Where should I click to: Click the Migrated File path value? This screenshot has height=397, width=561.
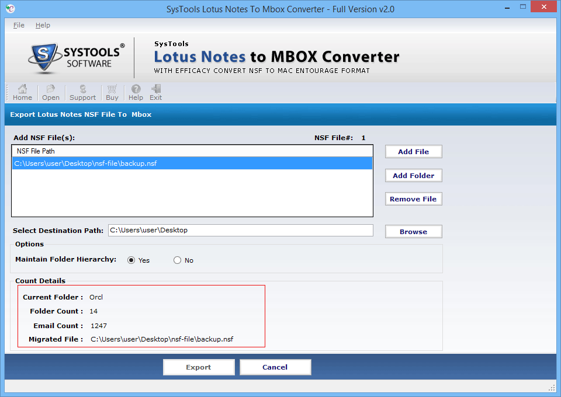pyautogui.click(x=162, y=339)
